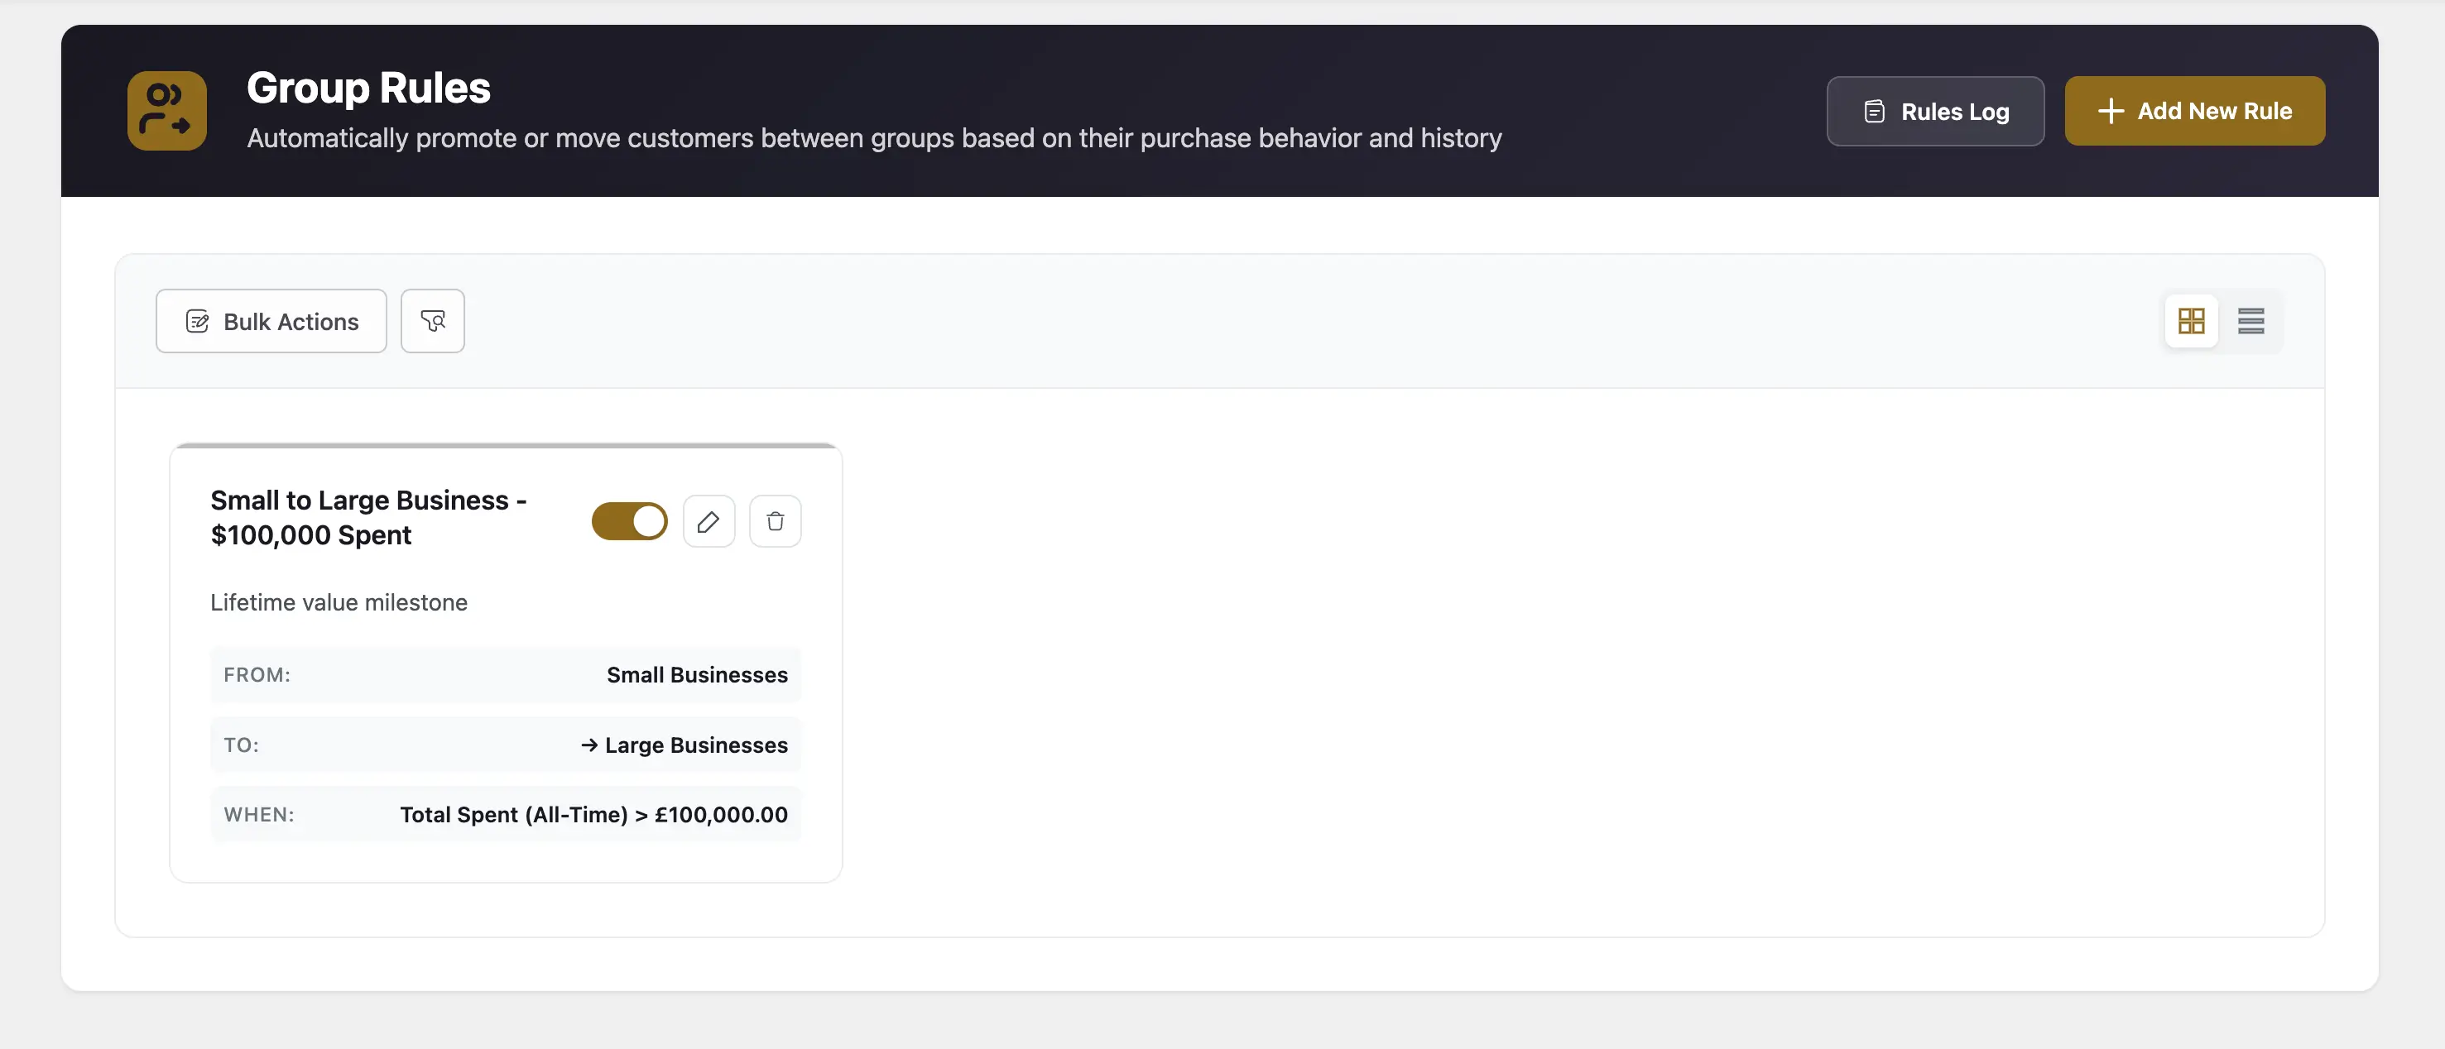Screen dimensions: 2445x1049
Task: Open the Rules Log
Action: pos(1934,111)
